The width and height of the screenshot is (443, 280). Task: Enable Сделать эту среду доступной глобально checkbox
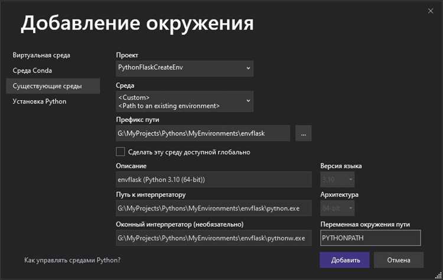[x=120, y=151]
